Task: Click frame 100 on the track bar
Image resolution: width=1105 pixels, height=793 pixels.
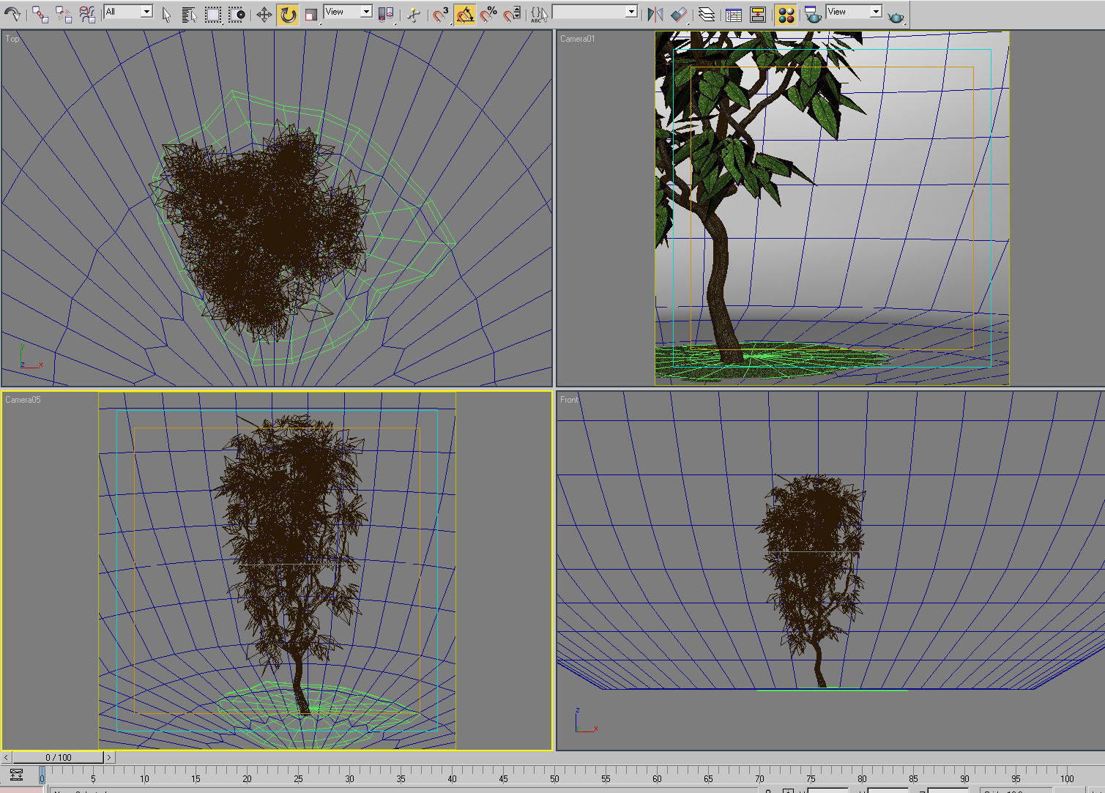Action: (1067, 779)
